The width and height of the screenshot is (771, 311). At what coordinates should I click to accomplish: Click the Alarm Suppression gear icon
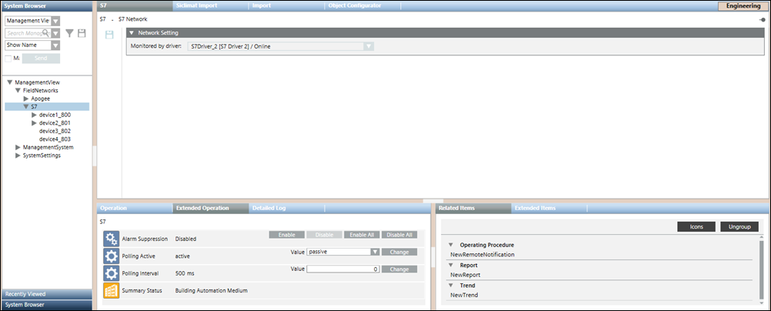click(x=111, y=238)
